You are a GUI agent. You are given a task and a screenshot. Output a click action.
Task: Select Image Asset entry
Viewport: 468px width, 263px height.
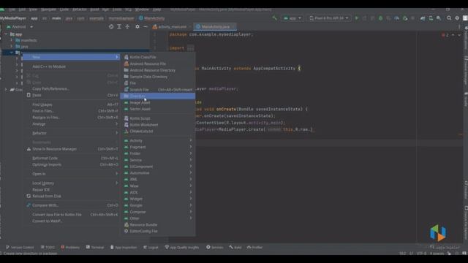[158, 102]
